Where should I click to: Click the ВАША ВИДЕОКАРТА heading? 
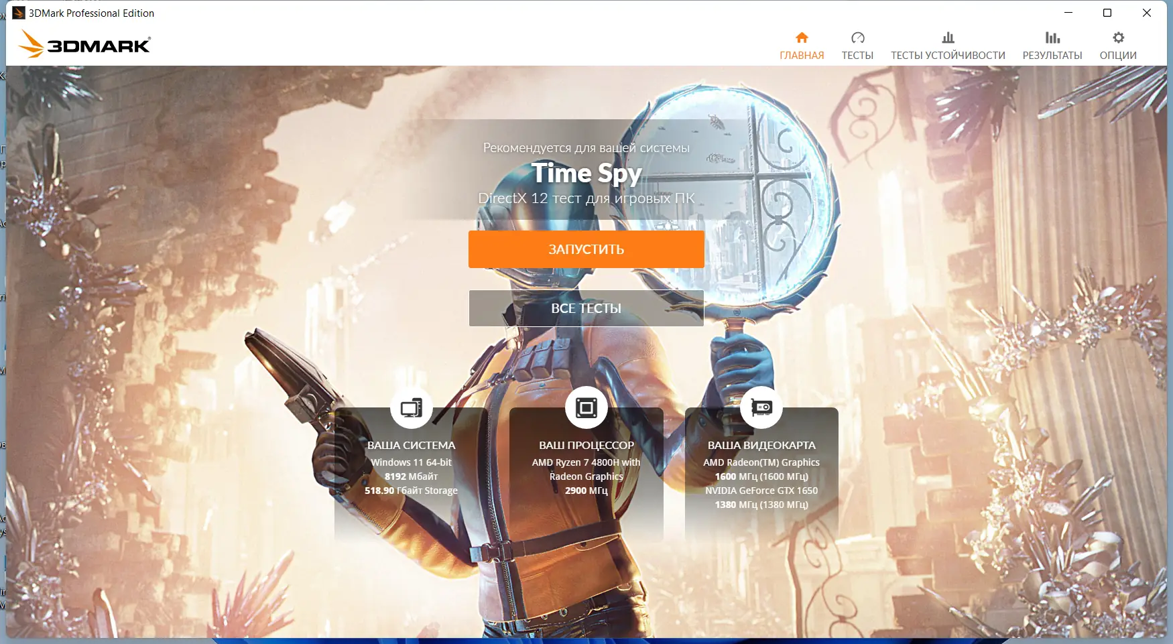(761, 445)
